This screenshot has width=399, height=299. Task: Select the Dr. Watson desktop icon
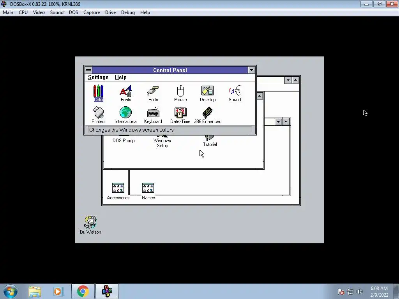click(90, 225)
